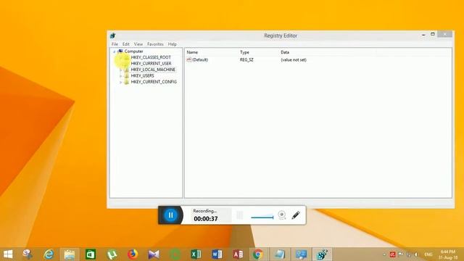The width and height of the screenshot is (464, 261).
Task: Click the Computer icon in tree
Action: click(x=120, y=51)
